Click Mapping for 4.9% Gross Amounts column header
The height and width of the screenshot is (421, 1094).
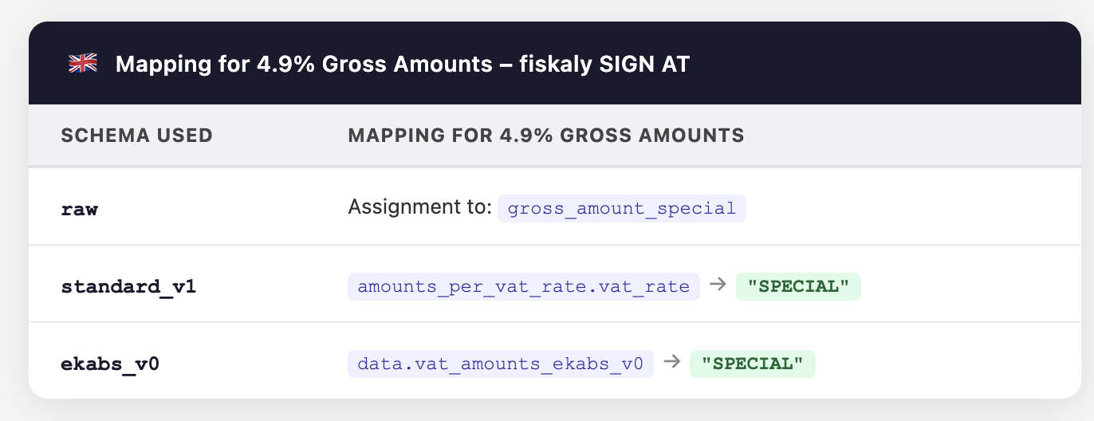click(545, 135)
